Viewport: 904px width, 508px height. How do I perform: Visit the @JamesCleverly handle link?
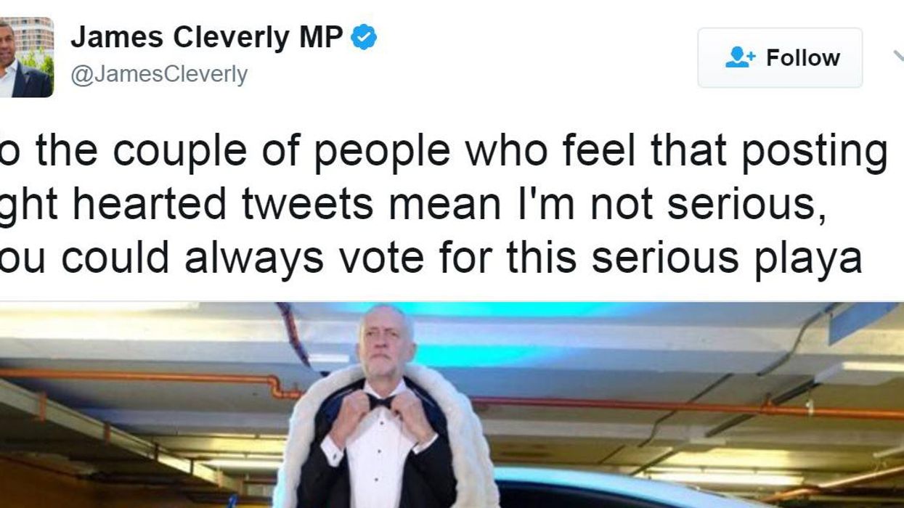(159, 74)
